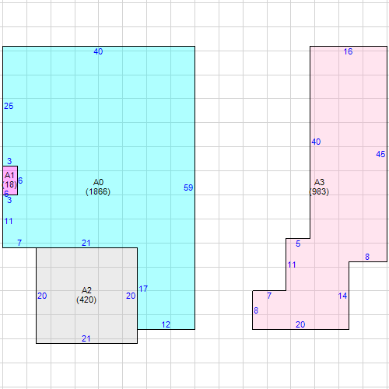Select the A0 (1866) area label
Screen dimensions: 389x389
[x=98, y=187]
